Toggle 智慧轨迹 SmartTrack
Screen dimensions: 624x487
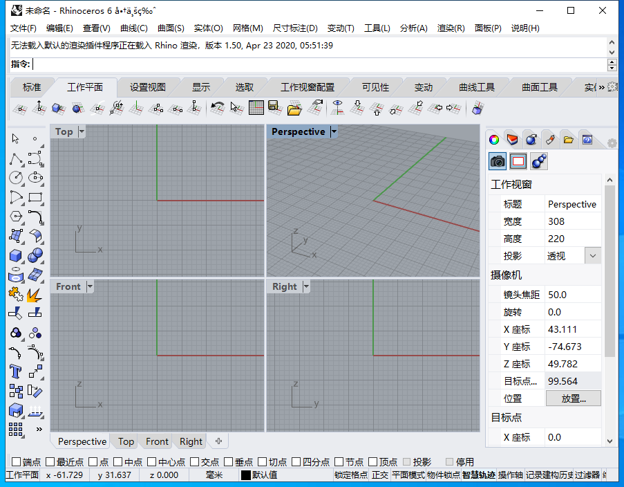(479, 475)
